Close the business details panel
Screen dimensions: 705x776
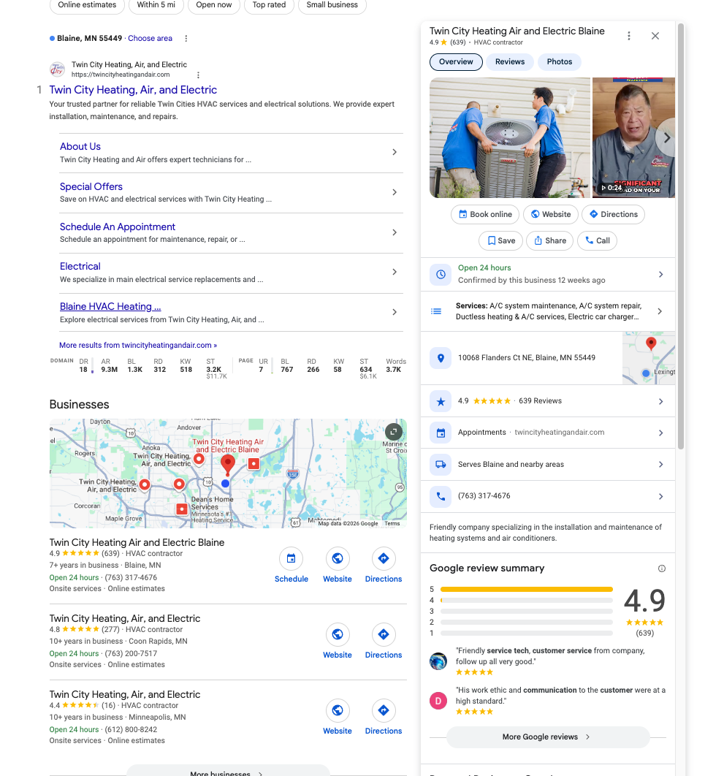click(655, 36)
